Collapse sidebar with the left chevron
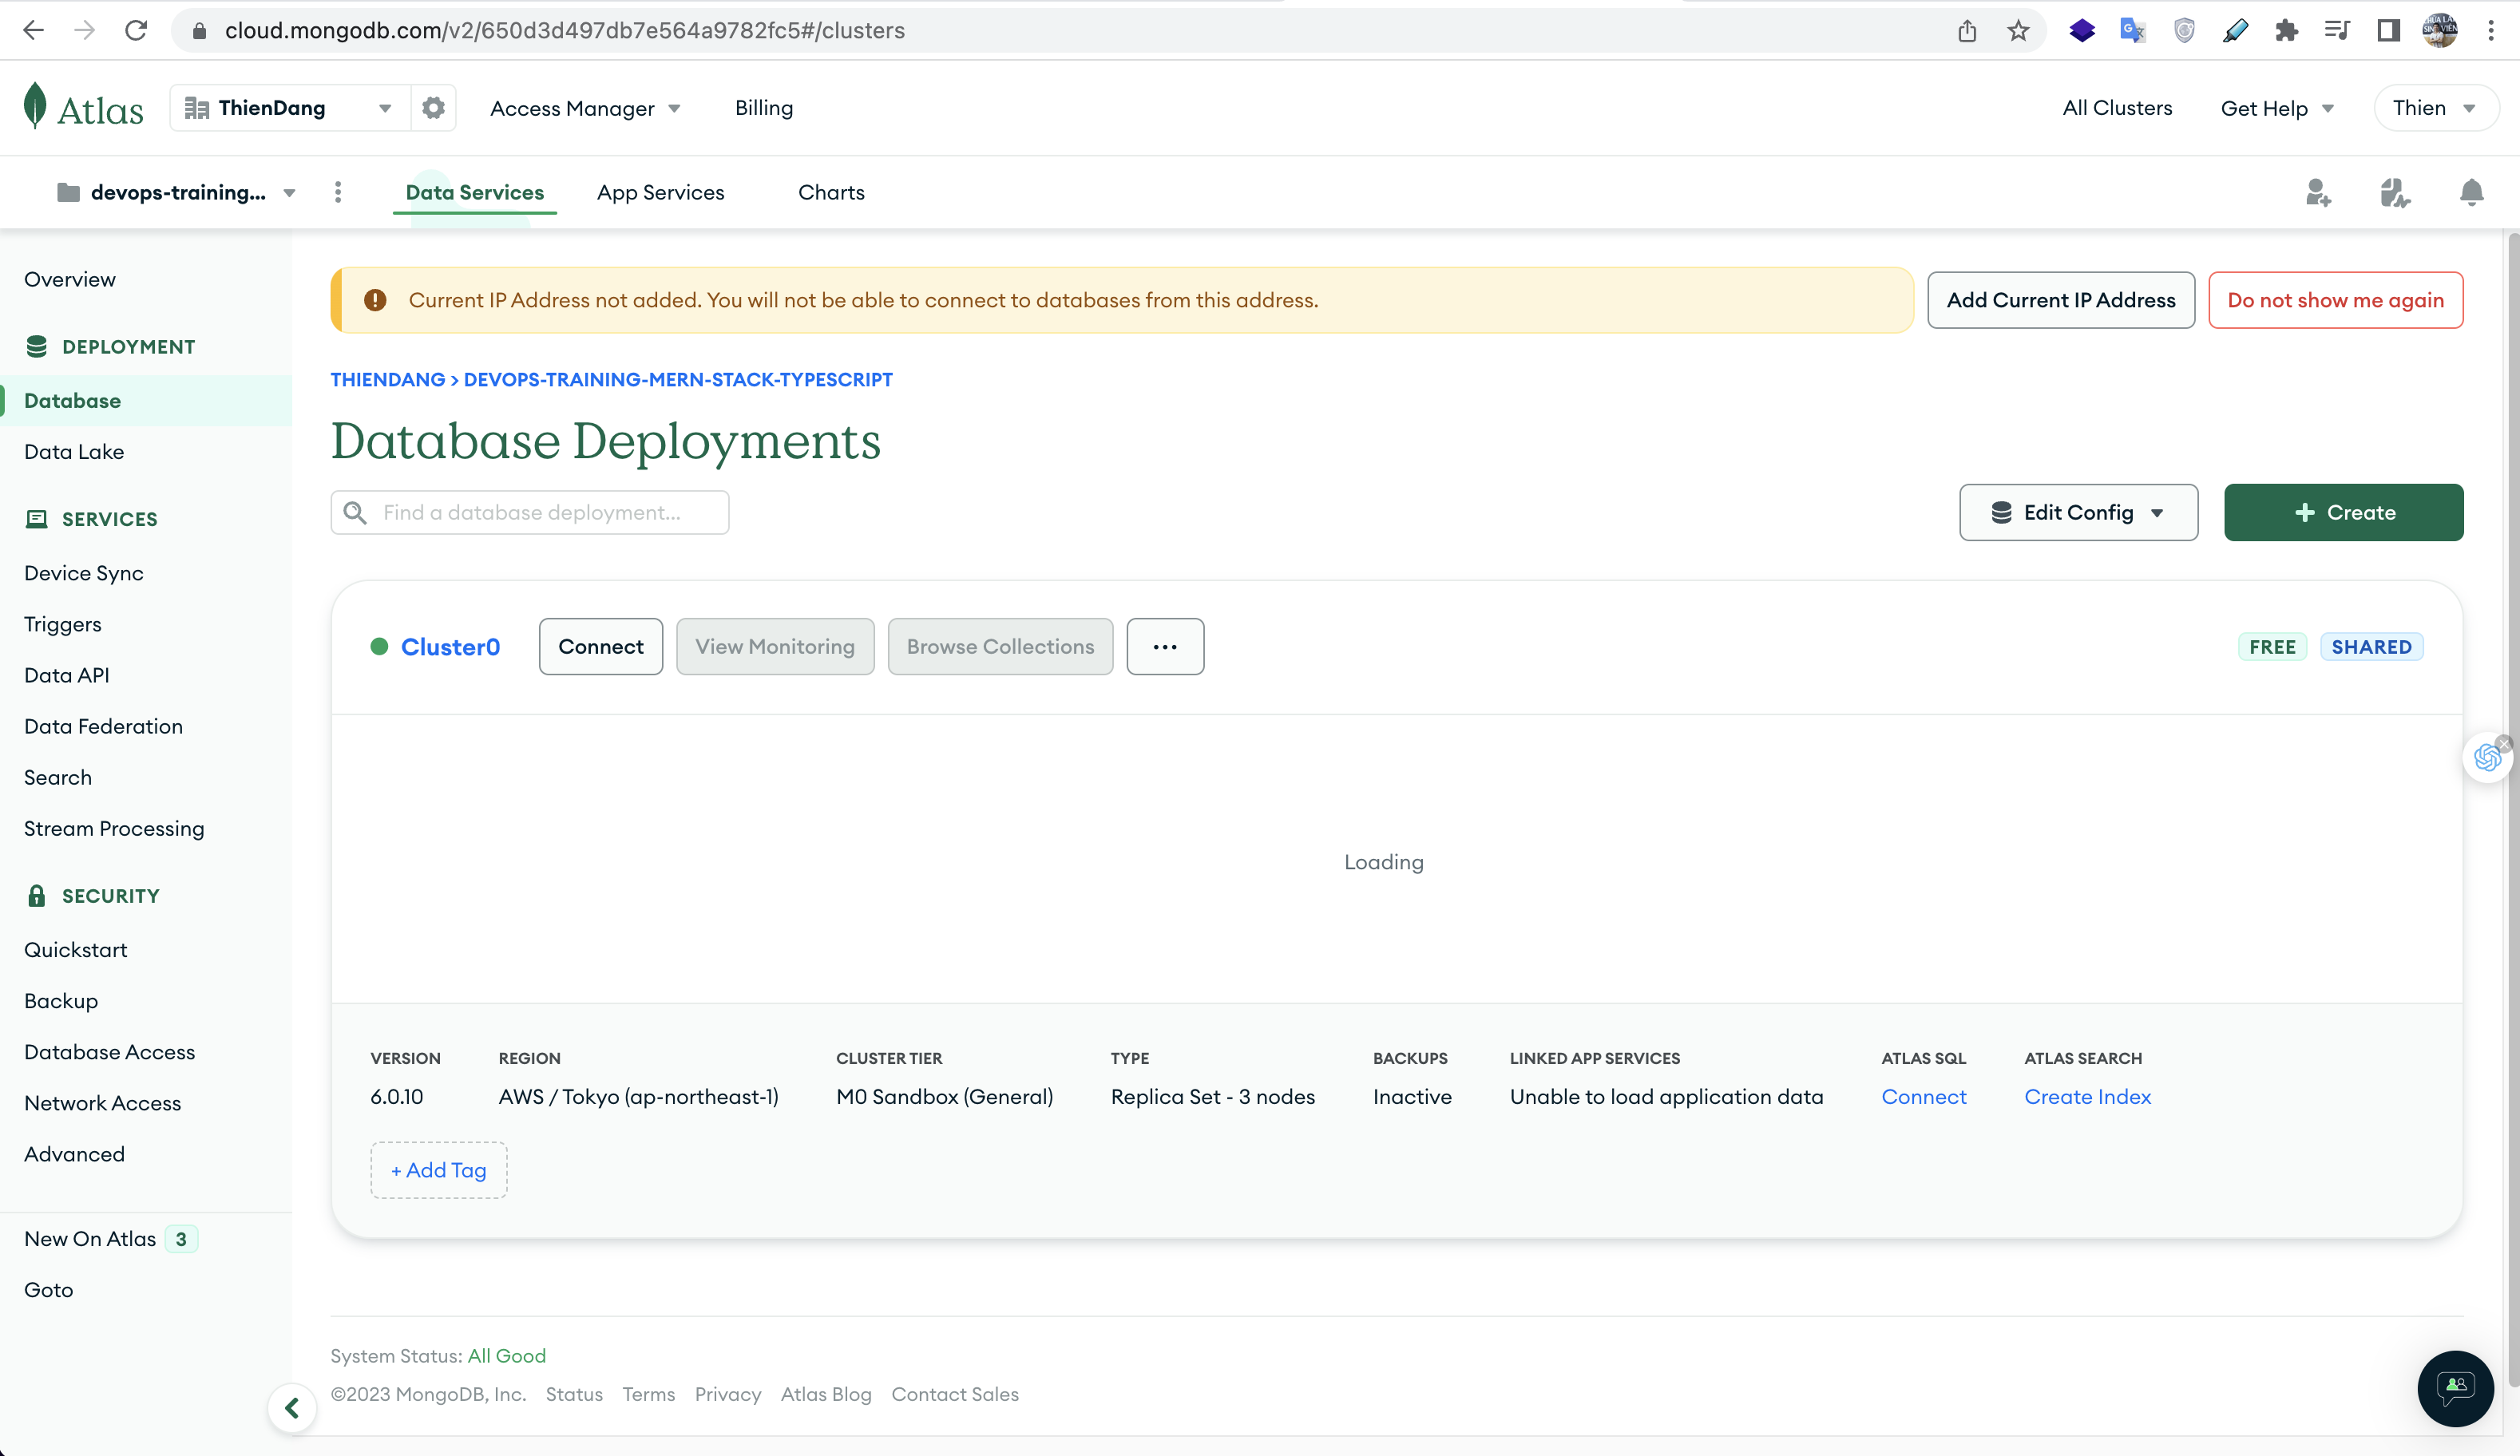Image resolution: width=2520 pixels, height=1456 pixels. [x=292, y=1408]
